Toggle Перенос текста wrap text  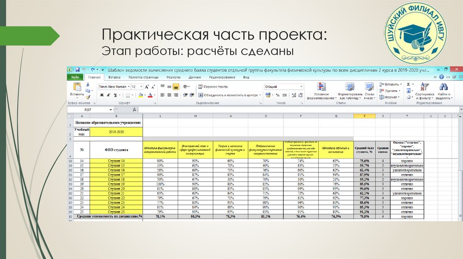pyautogui.click(x=213, y=87)
